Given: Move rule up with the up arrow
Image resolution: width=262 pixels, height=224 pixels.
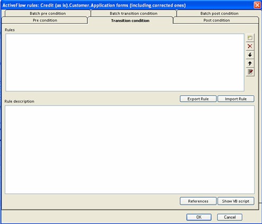Looking at the screenshot, I should 250,64.
